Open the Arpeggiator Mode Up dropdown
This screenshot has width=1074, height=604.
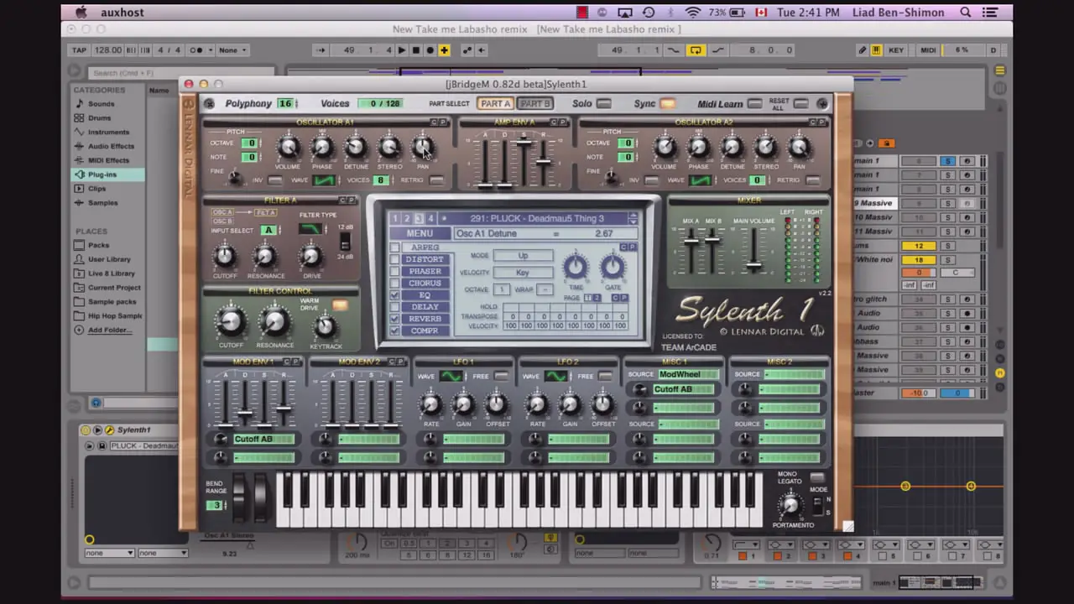pyautogui.click(x=523, y=256)
